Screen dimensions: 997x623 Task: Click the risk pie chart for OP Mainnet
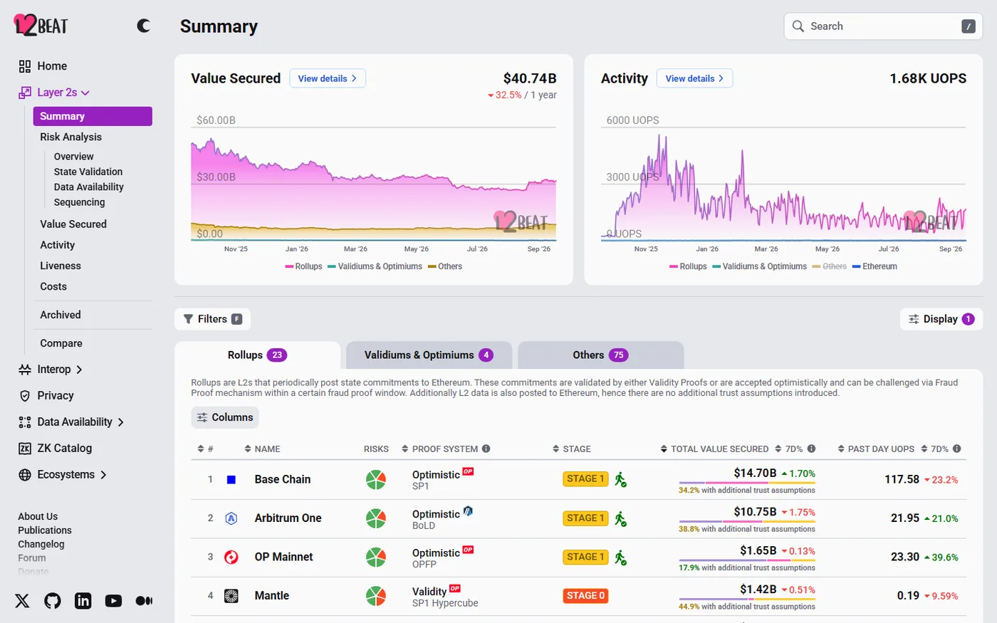[376, 557]
